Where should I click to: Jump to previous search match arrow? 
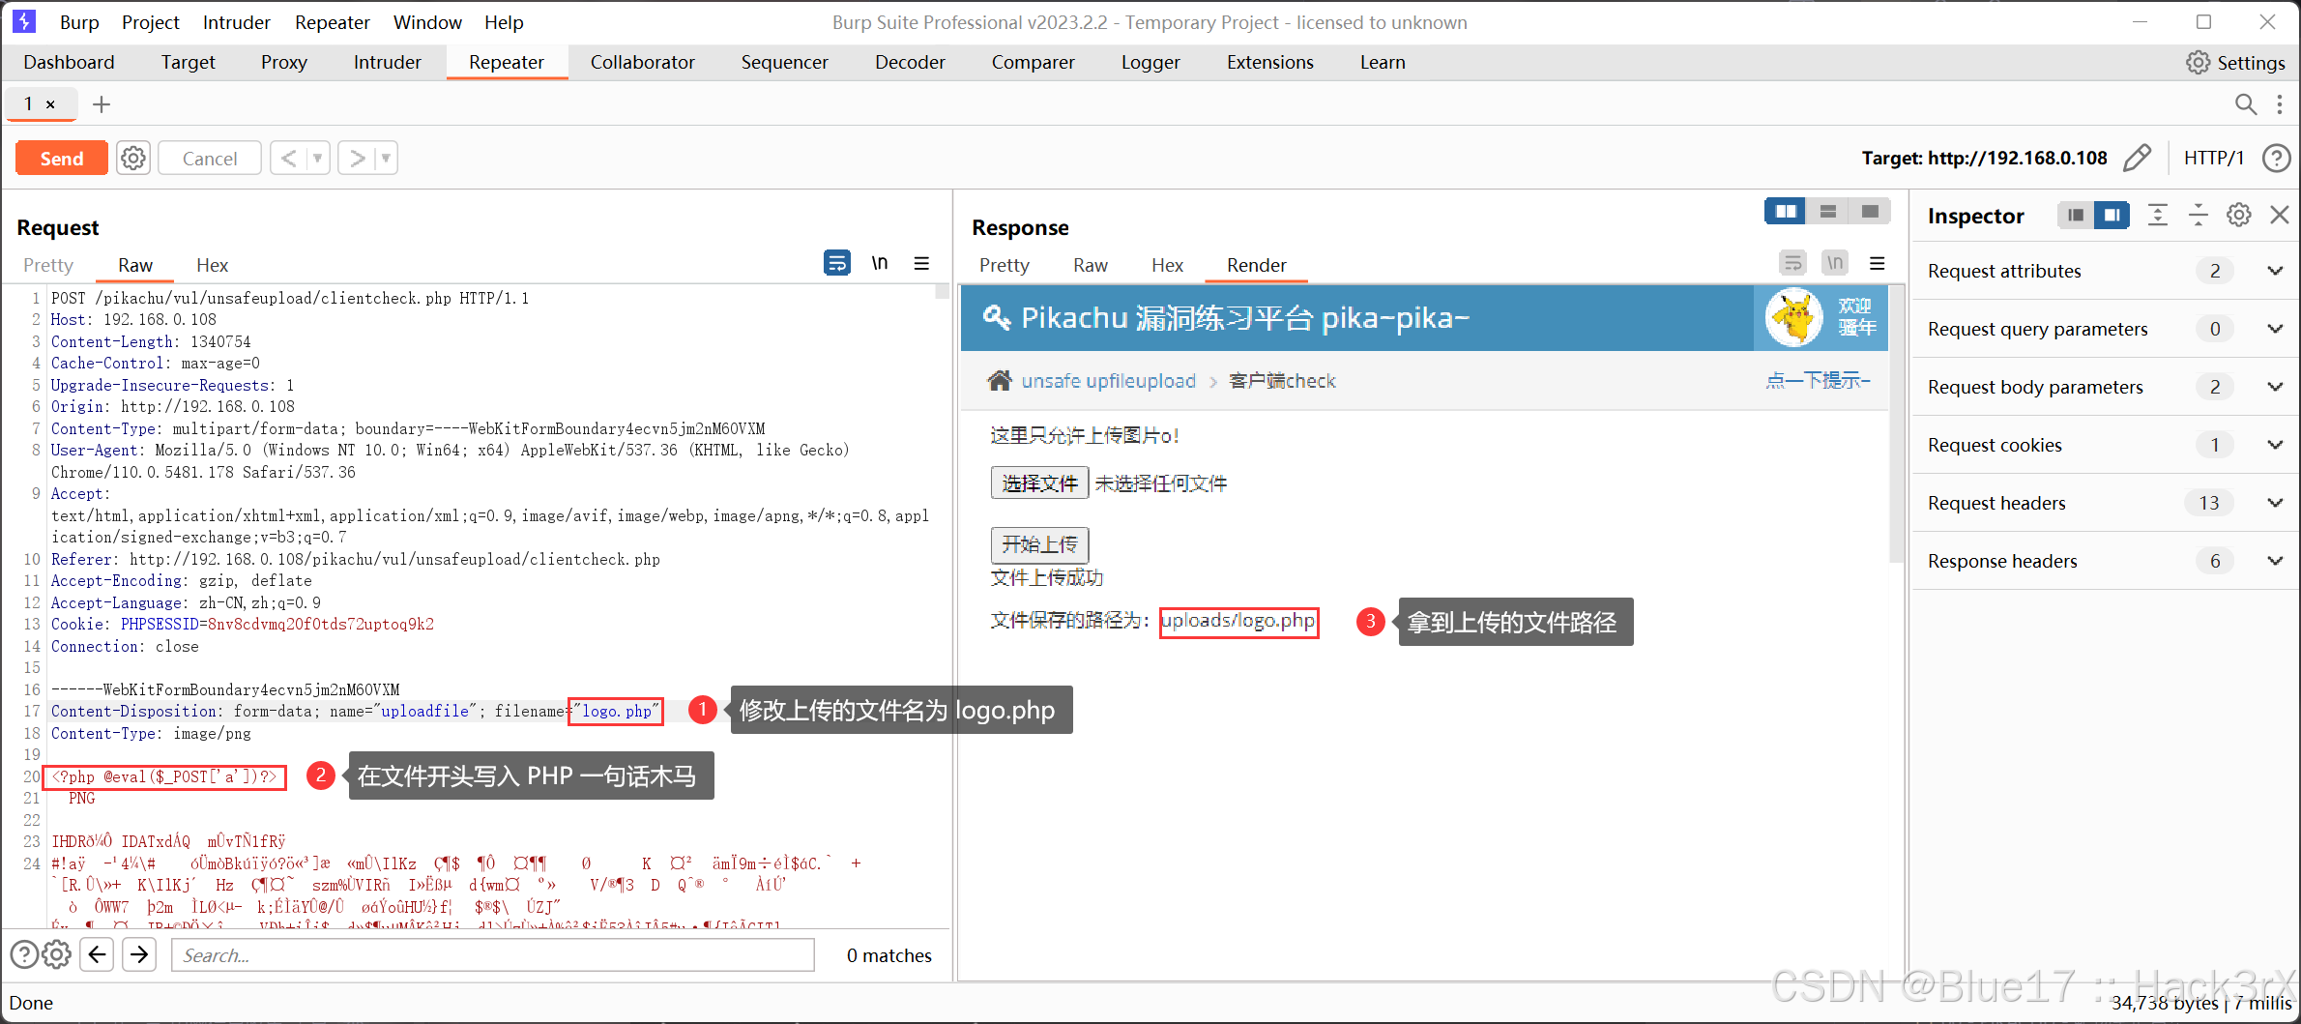(x=97, y=954)
